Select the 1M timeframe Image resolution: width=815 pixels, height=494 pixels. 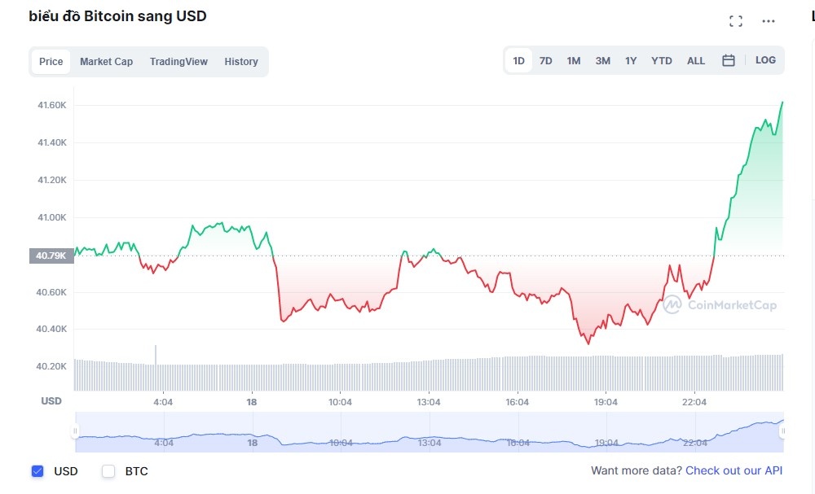(x=573, y=59)
